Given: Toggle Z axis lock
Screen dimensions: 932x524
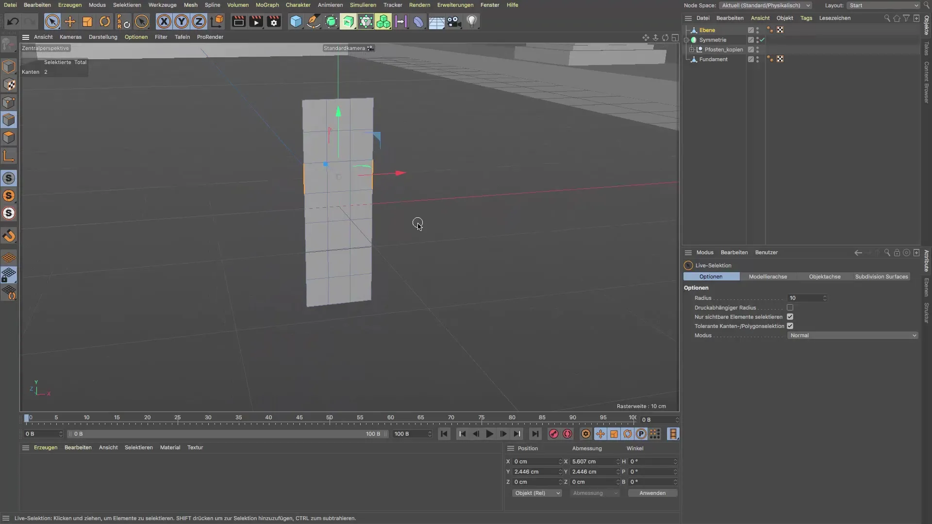Looking at the screenshot, I should 199,21.
